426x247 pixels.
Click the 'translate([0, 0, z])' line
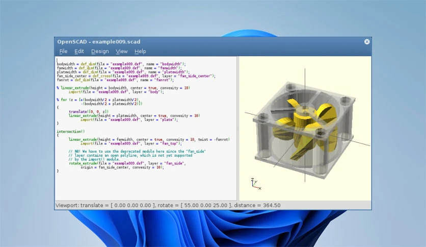pos(89,112)
